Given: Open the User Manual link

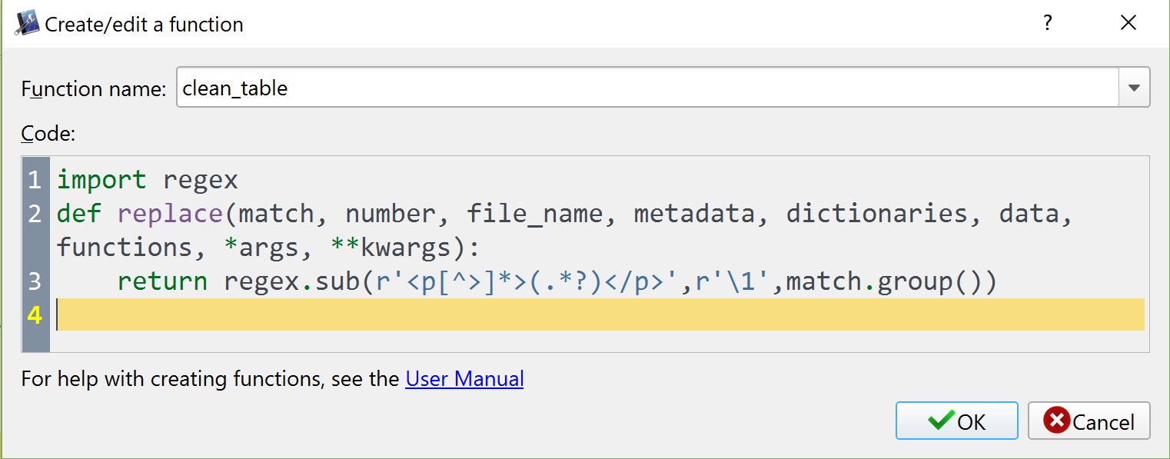Looking at the screenshot, I should (464, 378).
